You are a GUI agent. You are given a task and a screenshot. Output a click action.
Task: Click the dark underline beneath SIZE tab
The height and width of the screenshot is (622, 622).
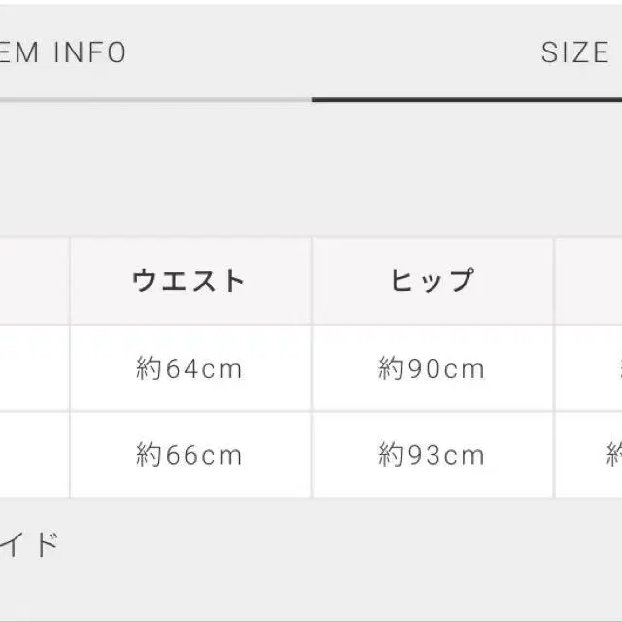(x=466, y=99)
